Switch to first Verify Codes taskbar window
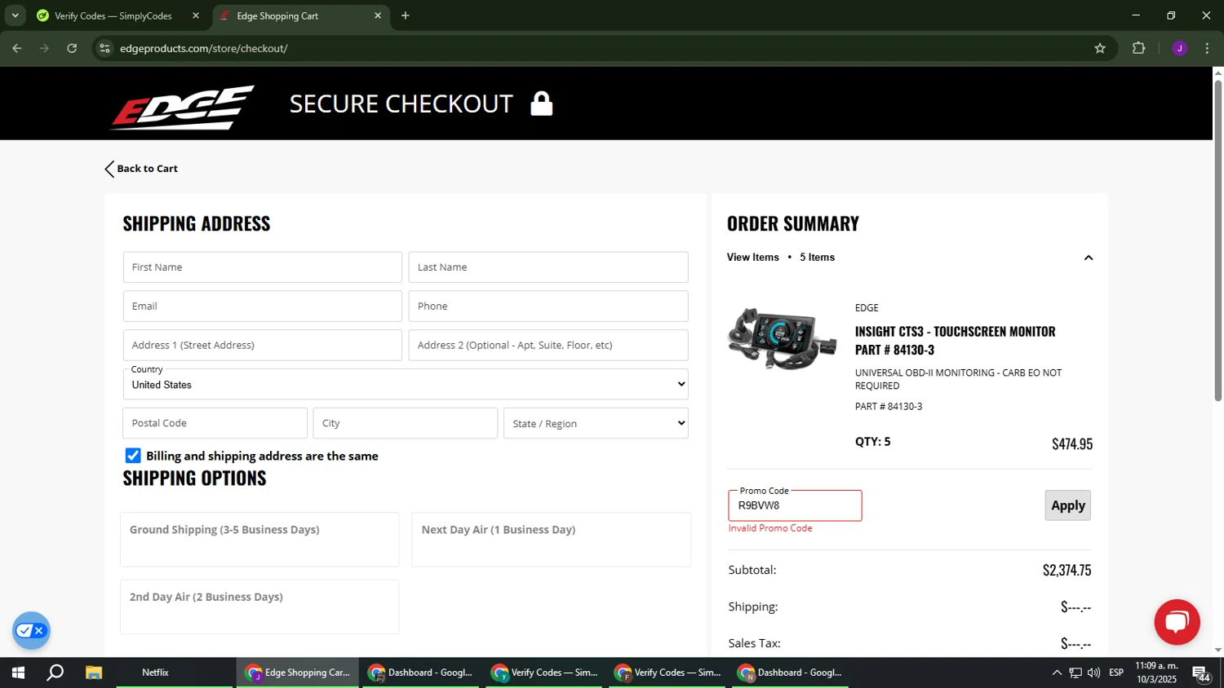 click(545, 673)
